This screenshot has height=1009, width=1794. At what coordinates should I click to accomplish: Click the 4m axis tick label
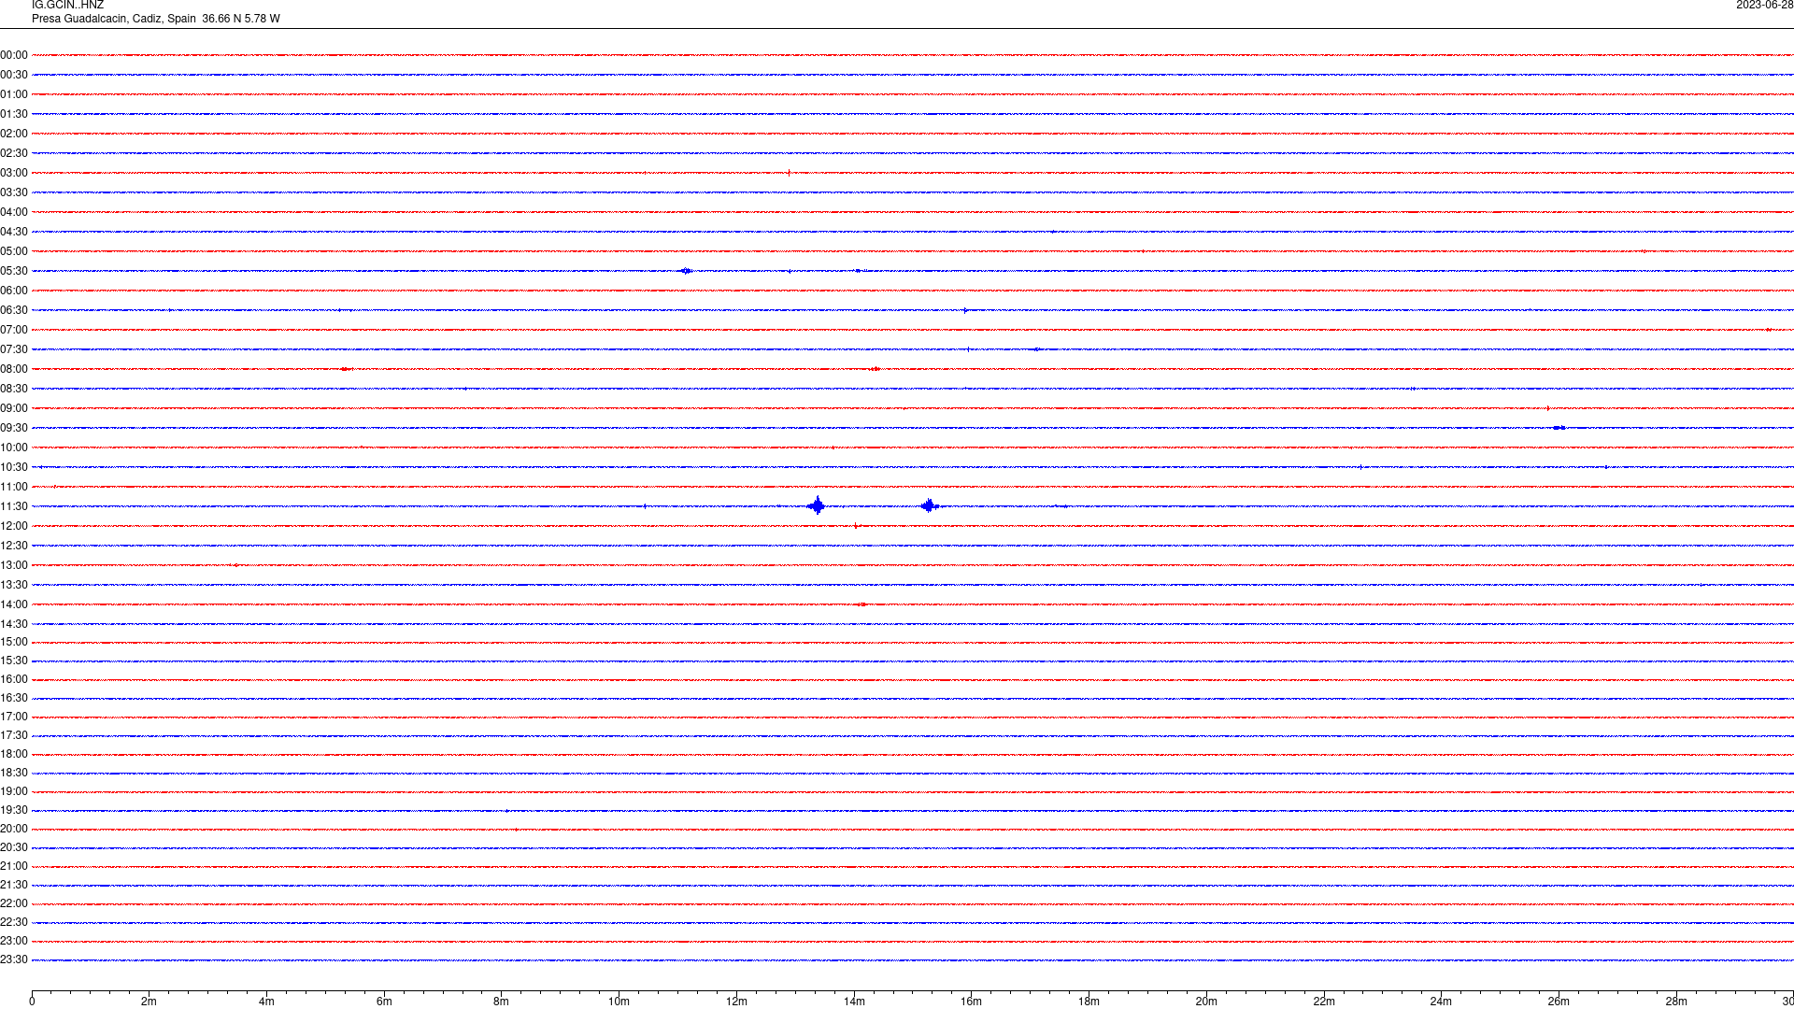pos(266,1002)
